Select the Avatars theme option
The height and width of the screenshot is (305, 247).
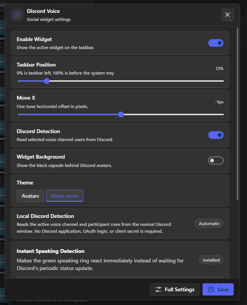coord(30,196)
